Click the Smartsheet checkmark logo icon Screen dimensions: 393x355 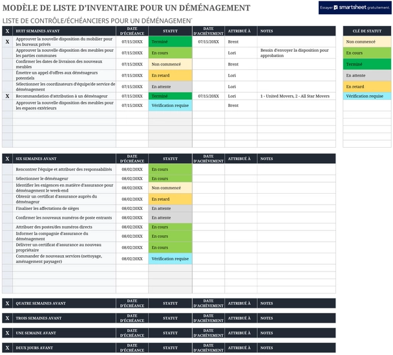336,8
